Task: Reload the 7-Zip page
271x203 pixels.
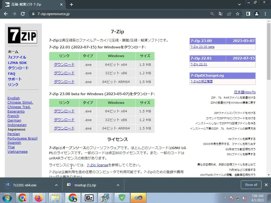Action: click(23, 14)
